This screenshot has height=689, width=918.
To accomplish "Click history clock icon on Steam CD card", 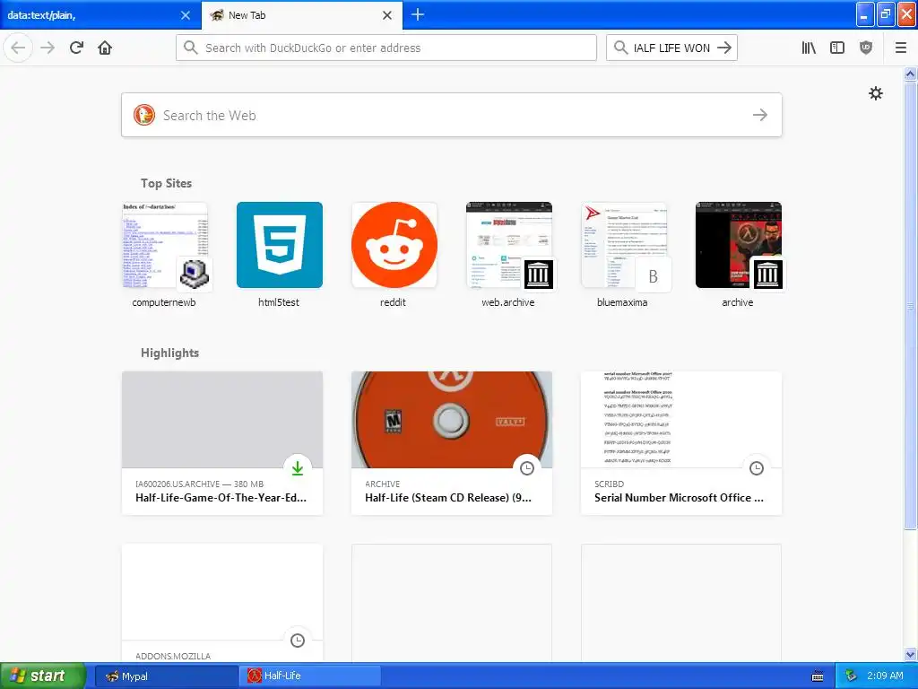I will pyautogui.click(x=527, y=467).
